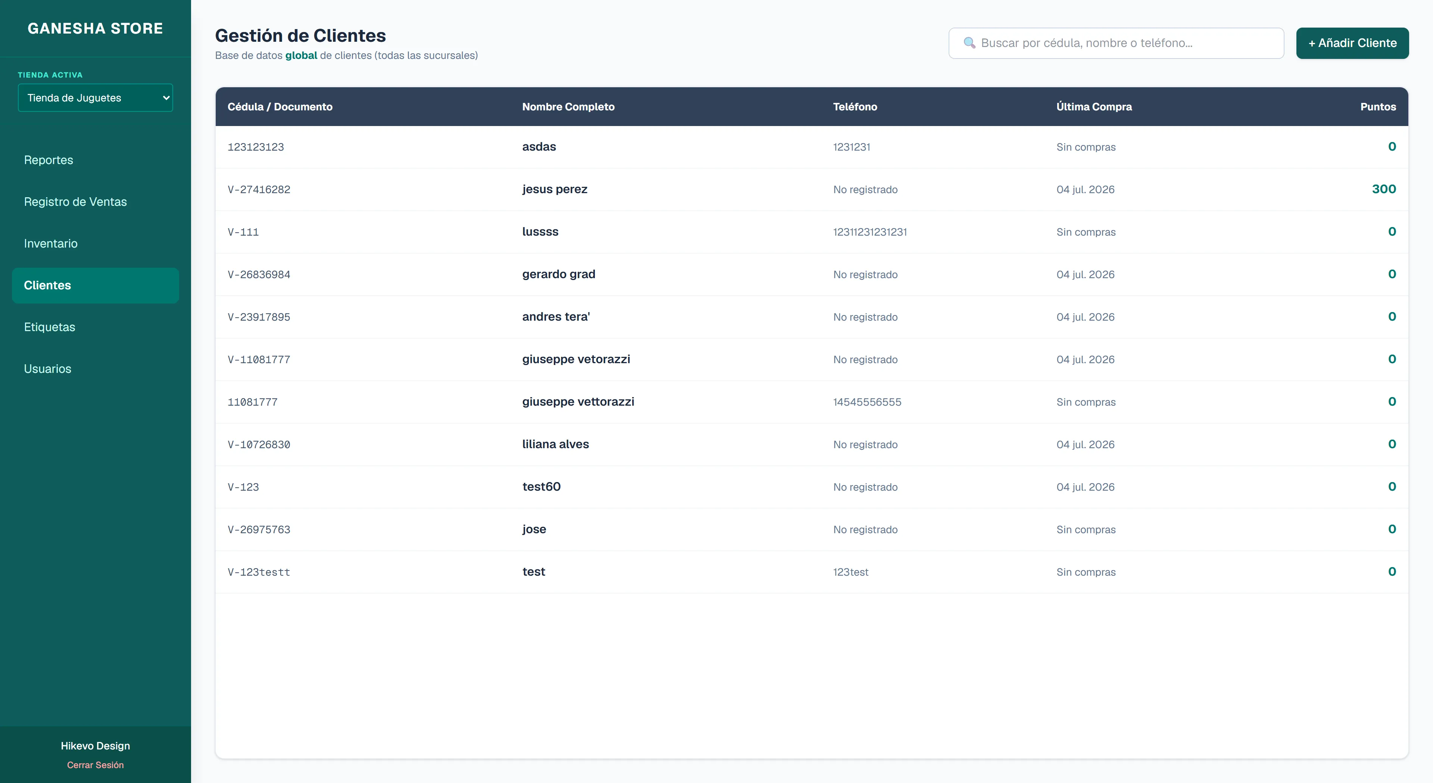Click No registrado in liliana alves row
This screenshot has width=1433, height=783.
click(x=865, y=444)
